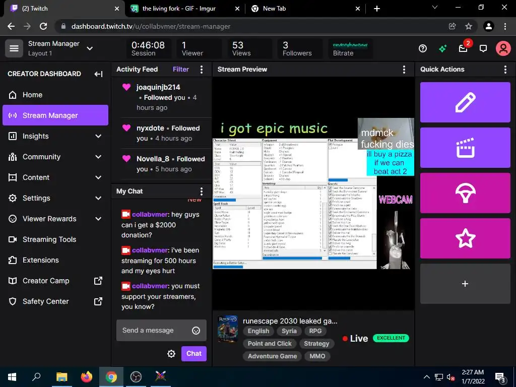Click the English stream tag

[x=259, y=332]
